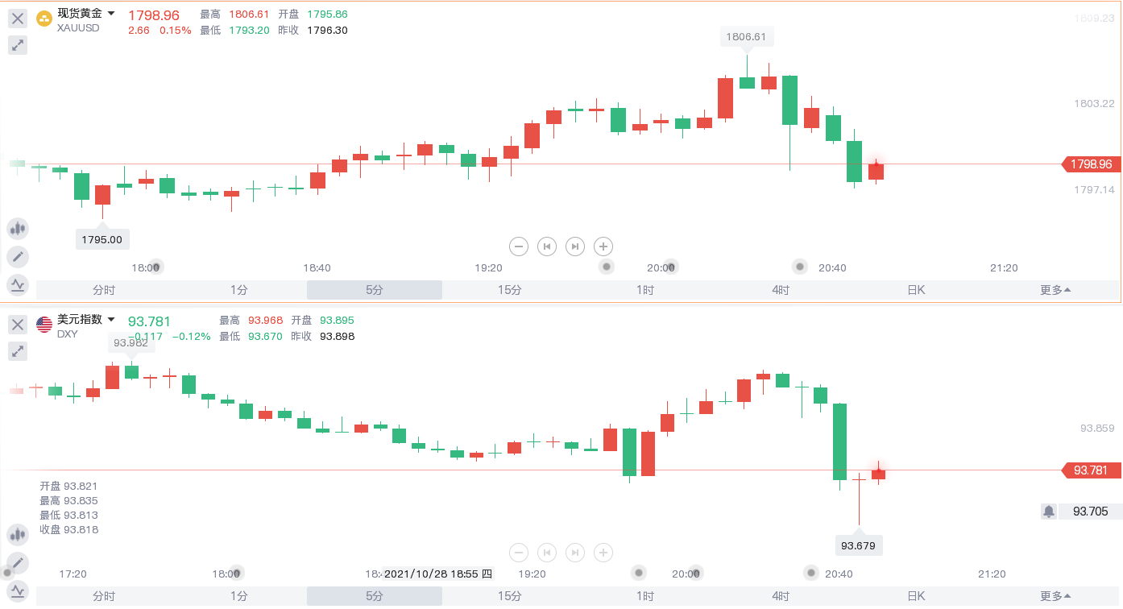Select 分时 view on gold chart

104,290
